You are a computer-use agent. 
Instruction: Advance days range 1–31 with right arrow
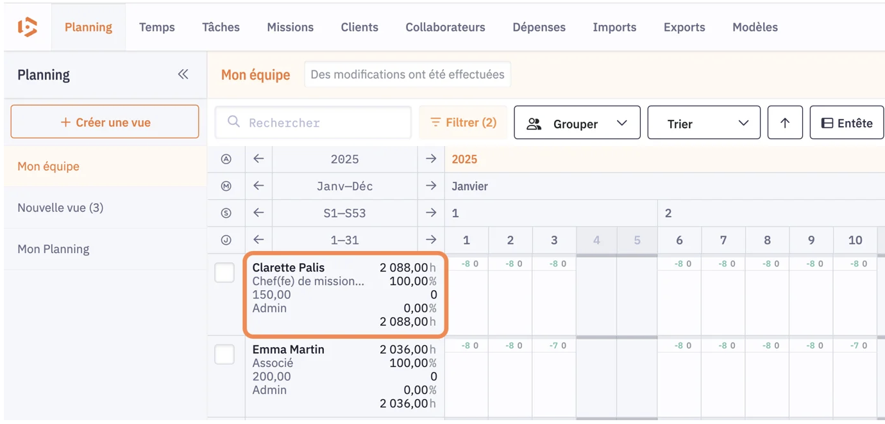click(x=431, y=240)
